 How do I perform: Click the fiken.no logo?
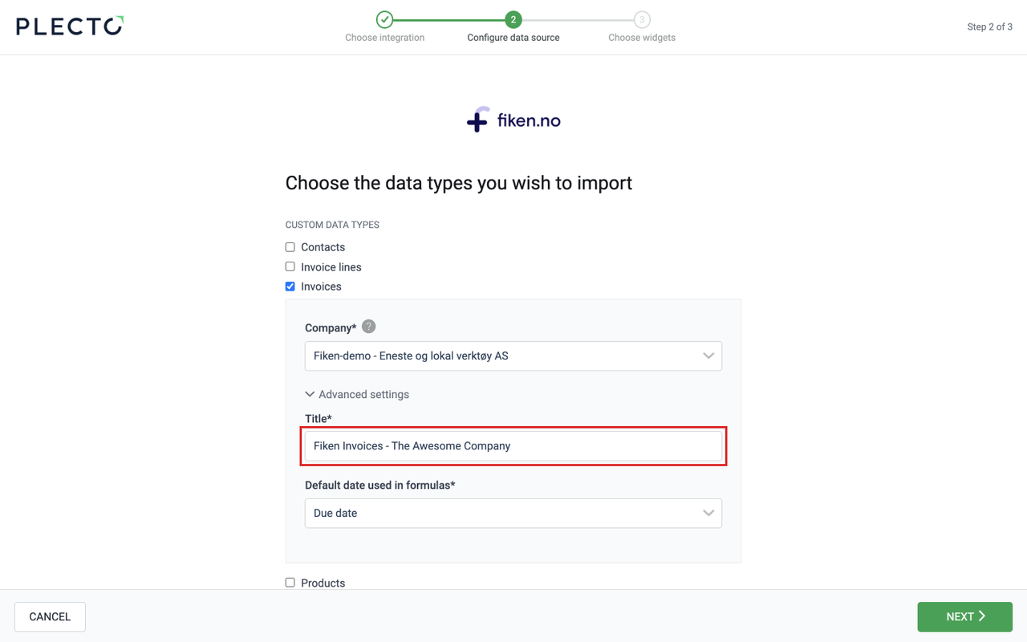point(513,120)
